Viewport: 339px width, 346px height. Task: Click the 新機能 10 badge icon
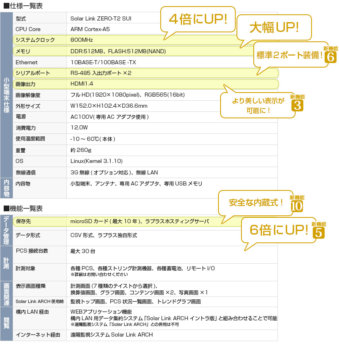tap(297, 204)
